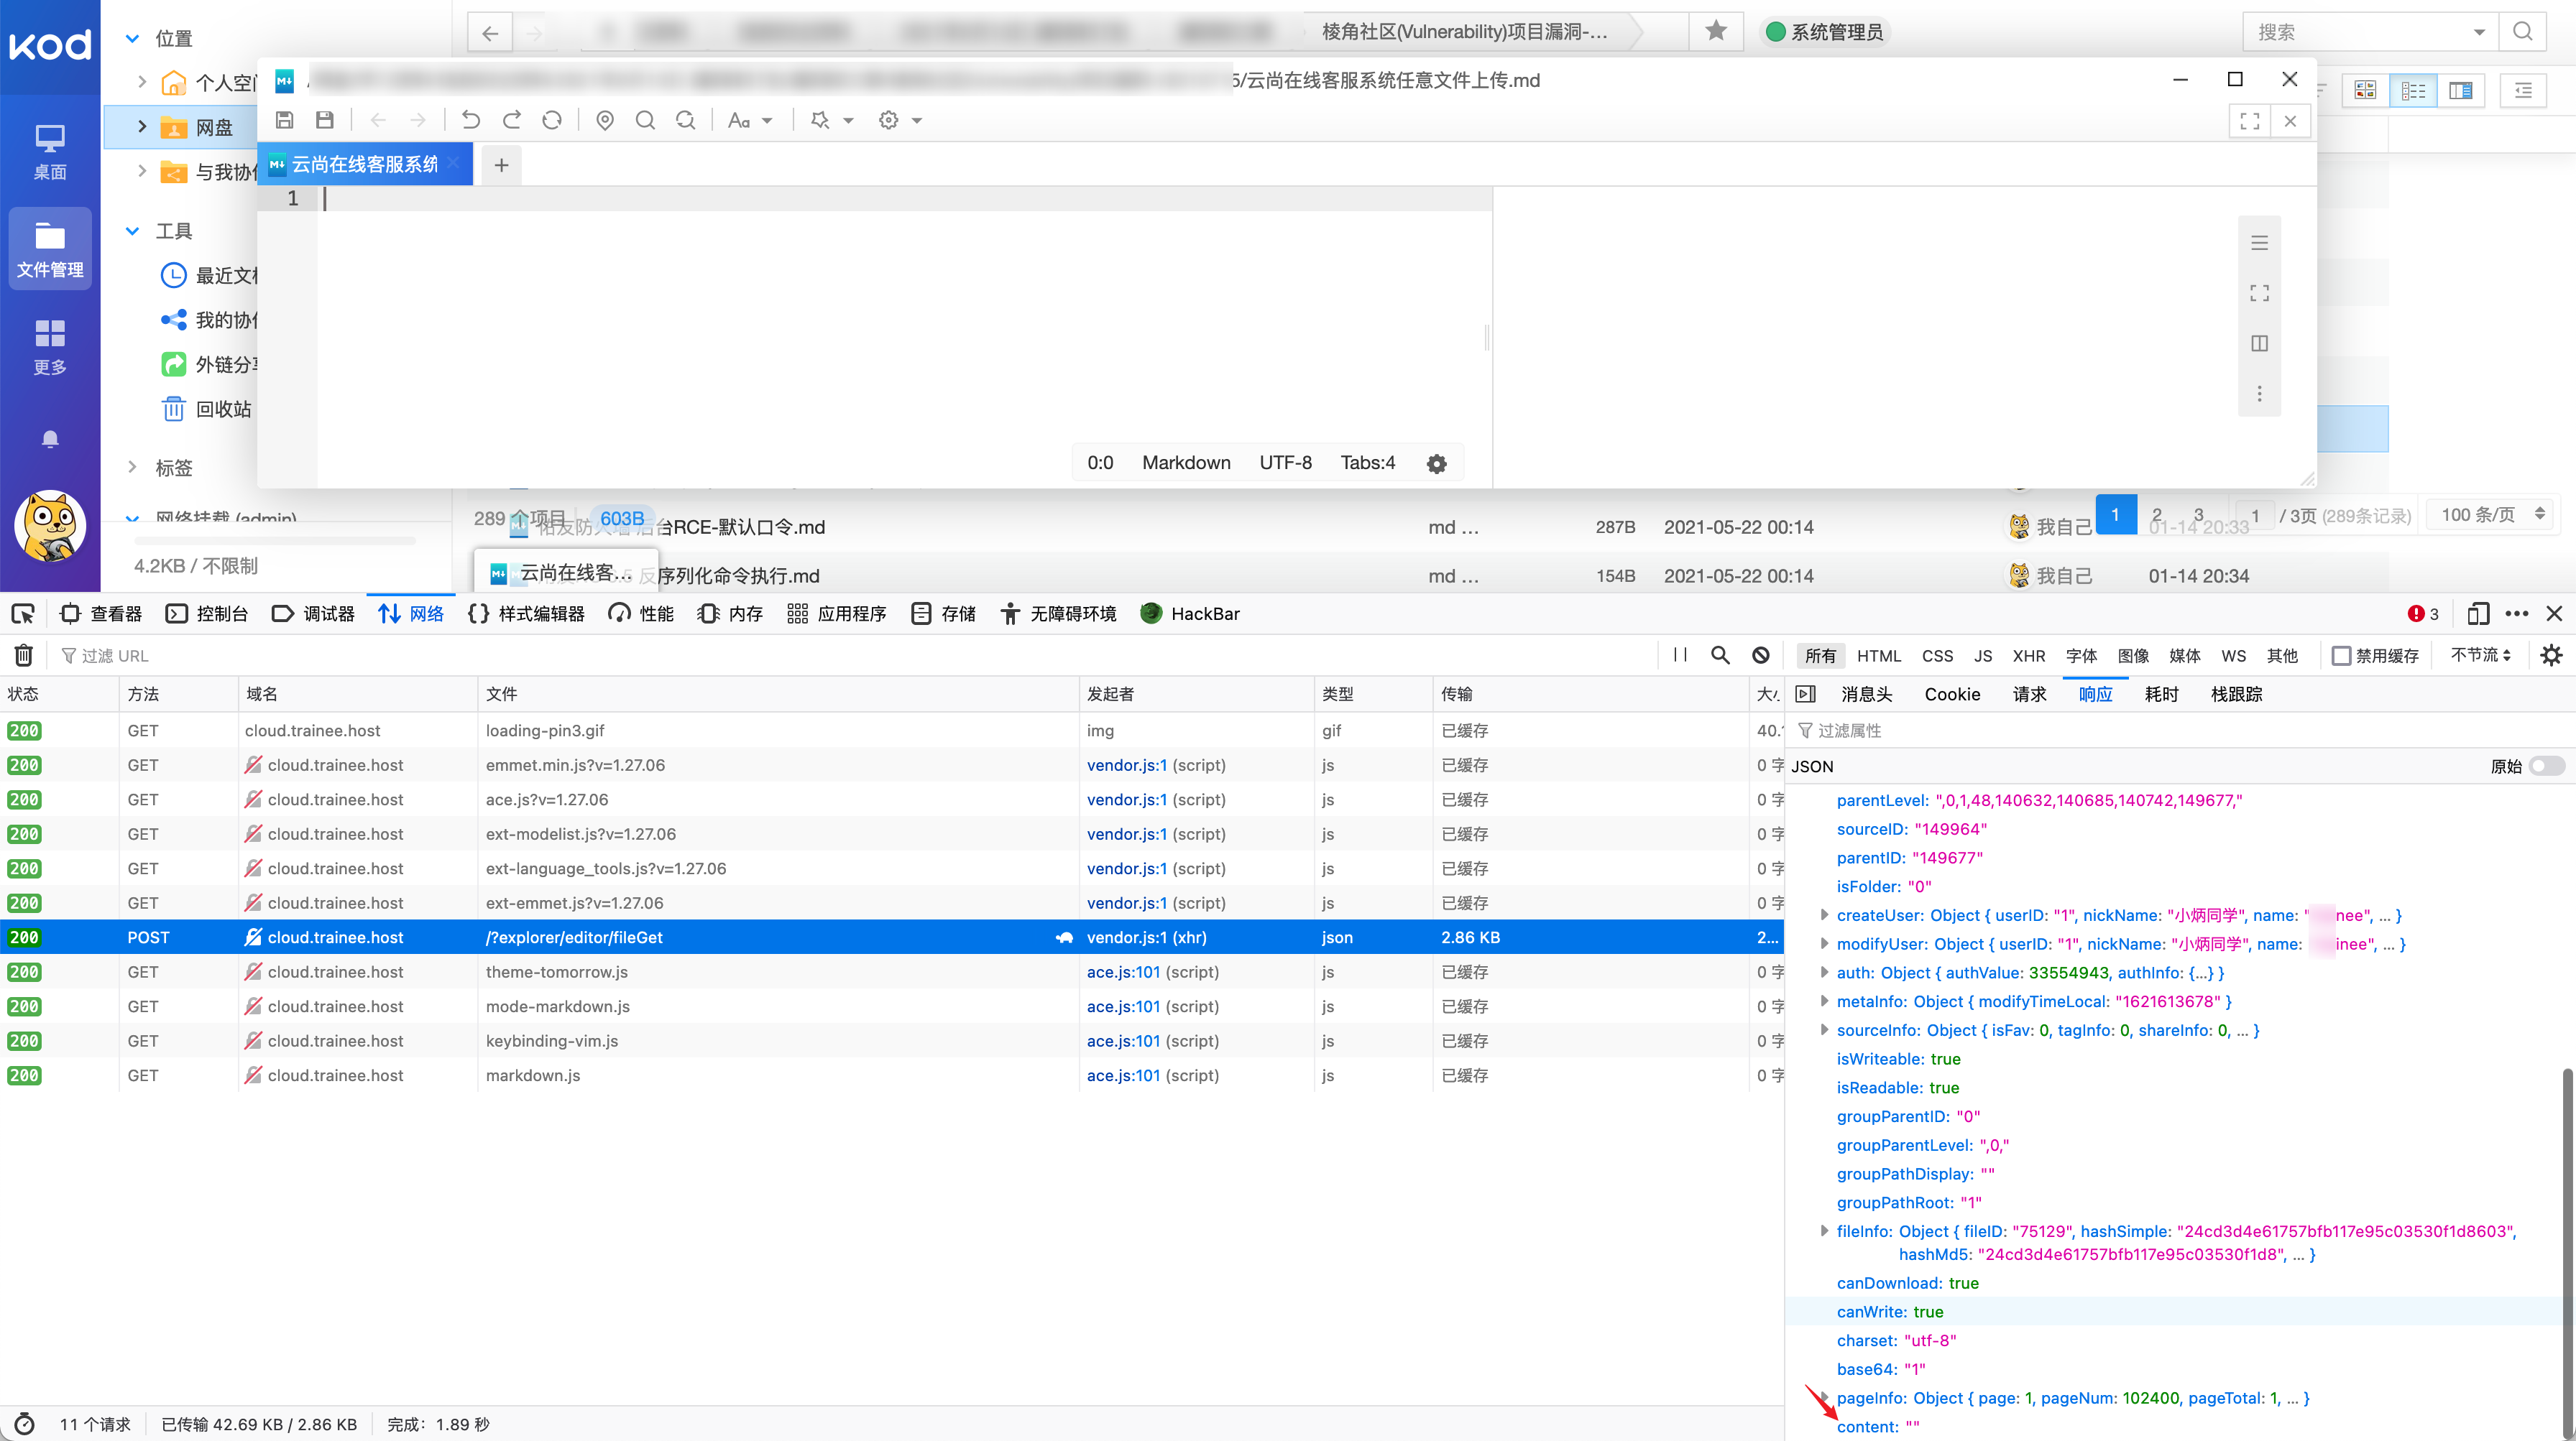Viewport: 2576px width, 1441px height.
Task: Click the request blocking icon in devtools
Action: [x=1761, y=656]
